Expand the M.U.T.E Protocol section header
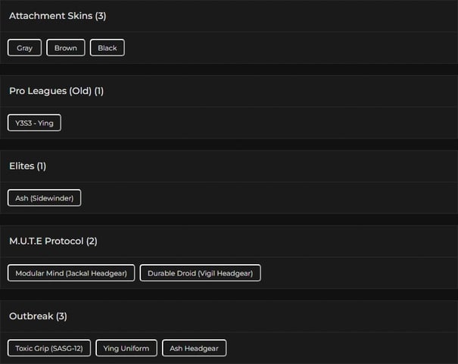458x364 pixels. click(x=46, y=241)
